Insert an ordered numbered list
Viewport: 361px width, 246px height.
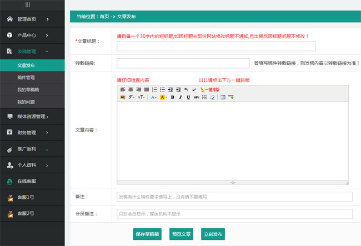(154, 89)
